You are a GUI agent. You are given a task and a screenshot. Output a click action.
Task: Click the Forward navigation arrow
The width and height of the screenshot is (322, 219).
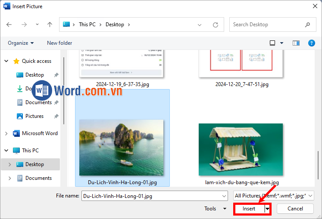coord(24,25)
